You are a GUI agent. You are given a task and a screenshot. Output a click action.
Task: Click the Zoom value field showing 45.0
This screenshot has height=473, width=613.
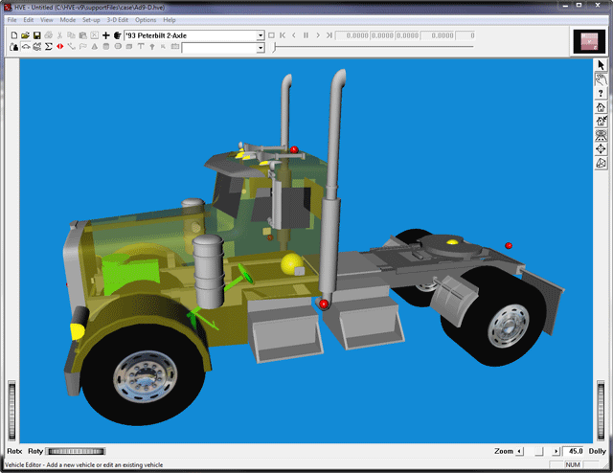coord(575,451)
